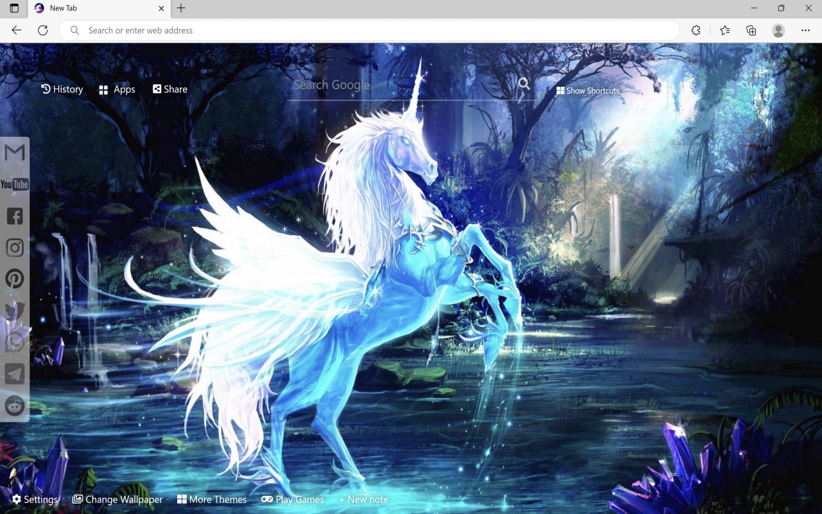The height and width of the screenshot is (514, 822).
Task: Focus the browser address bar
Action: (369, 30)
